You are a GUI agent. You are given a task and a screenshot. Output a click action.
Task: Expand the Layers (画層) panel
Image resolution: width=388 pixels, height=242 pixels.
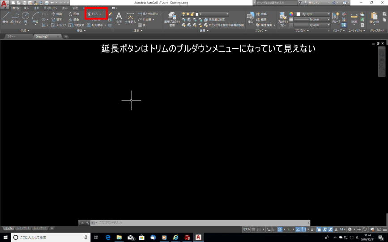tap(204, 30)
